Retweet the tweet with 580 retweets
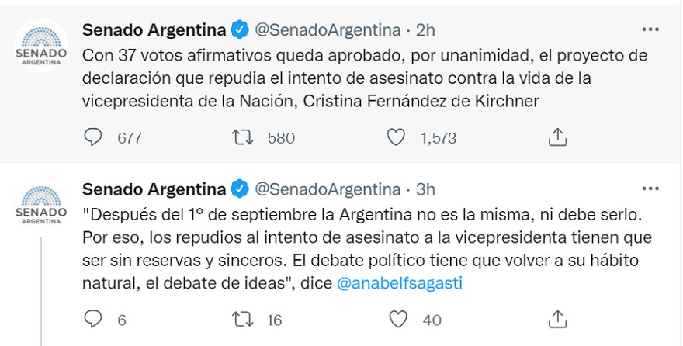This screenshot has width=683, height=346. tap(243, 137)
